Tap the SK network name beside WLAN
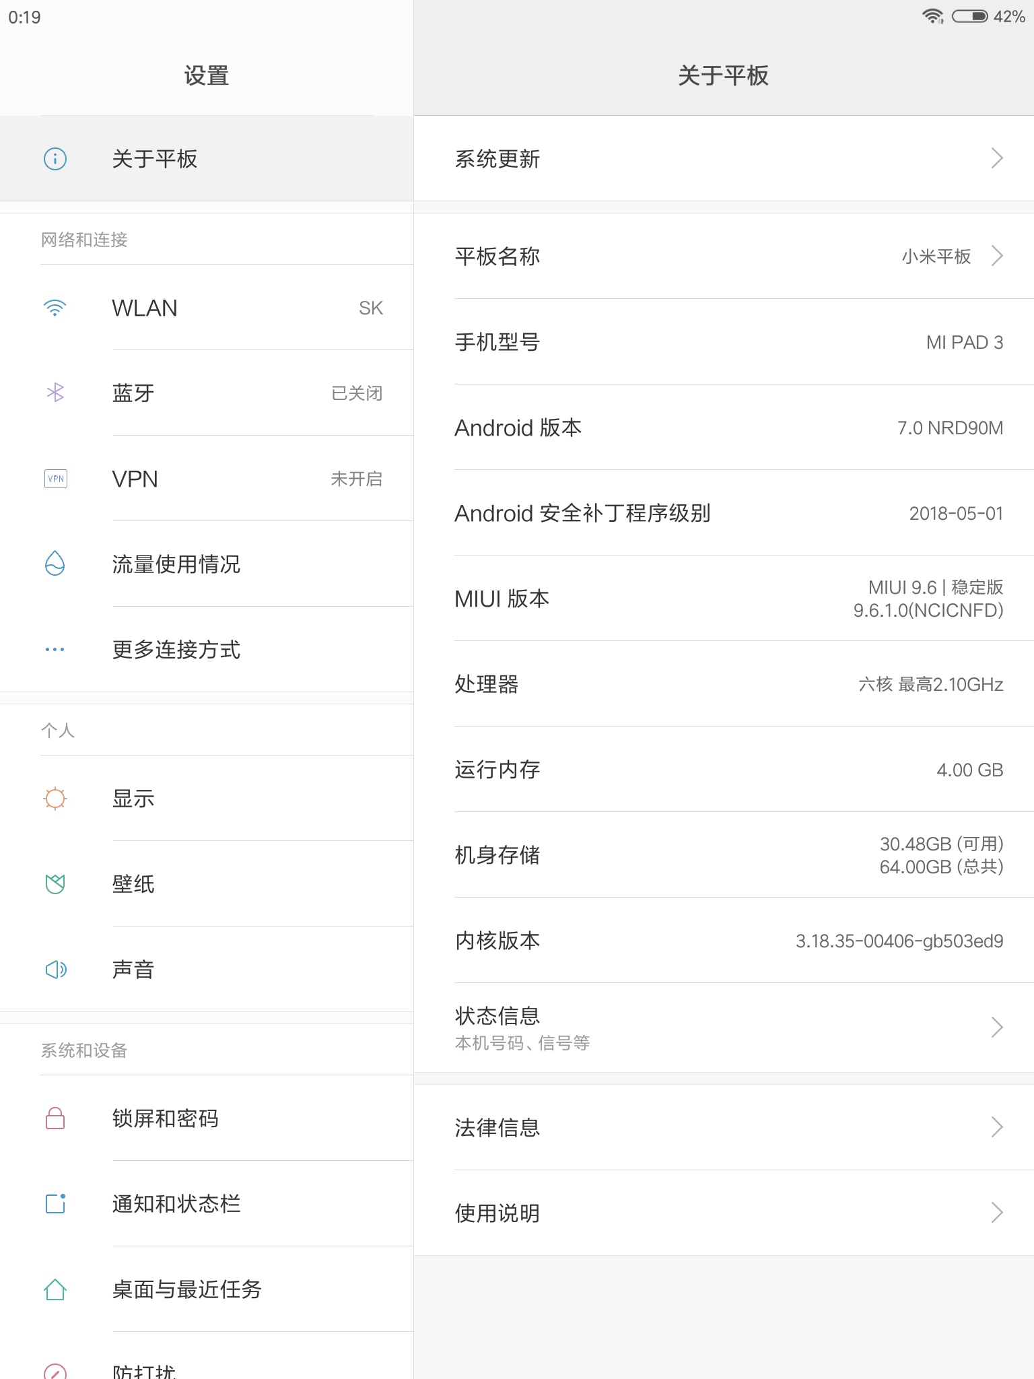Viewport: 1034px width, 1379px height. (371, 308)
